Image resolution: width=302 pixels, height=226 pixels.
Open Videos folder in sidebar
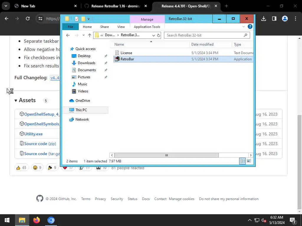click(x=83, y=91)
